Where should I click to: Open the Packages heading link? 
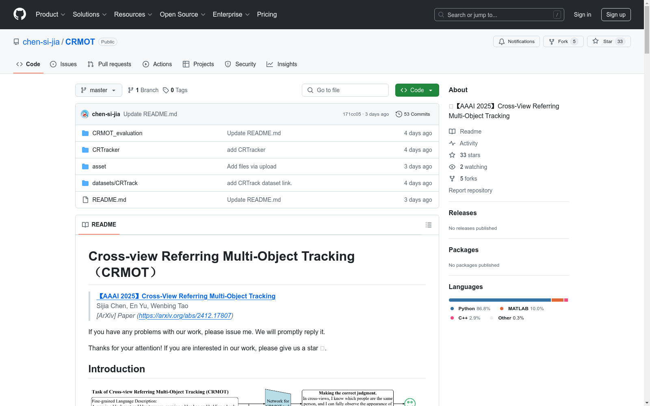click(x=464, y=250)
